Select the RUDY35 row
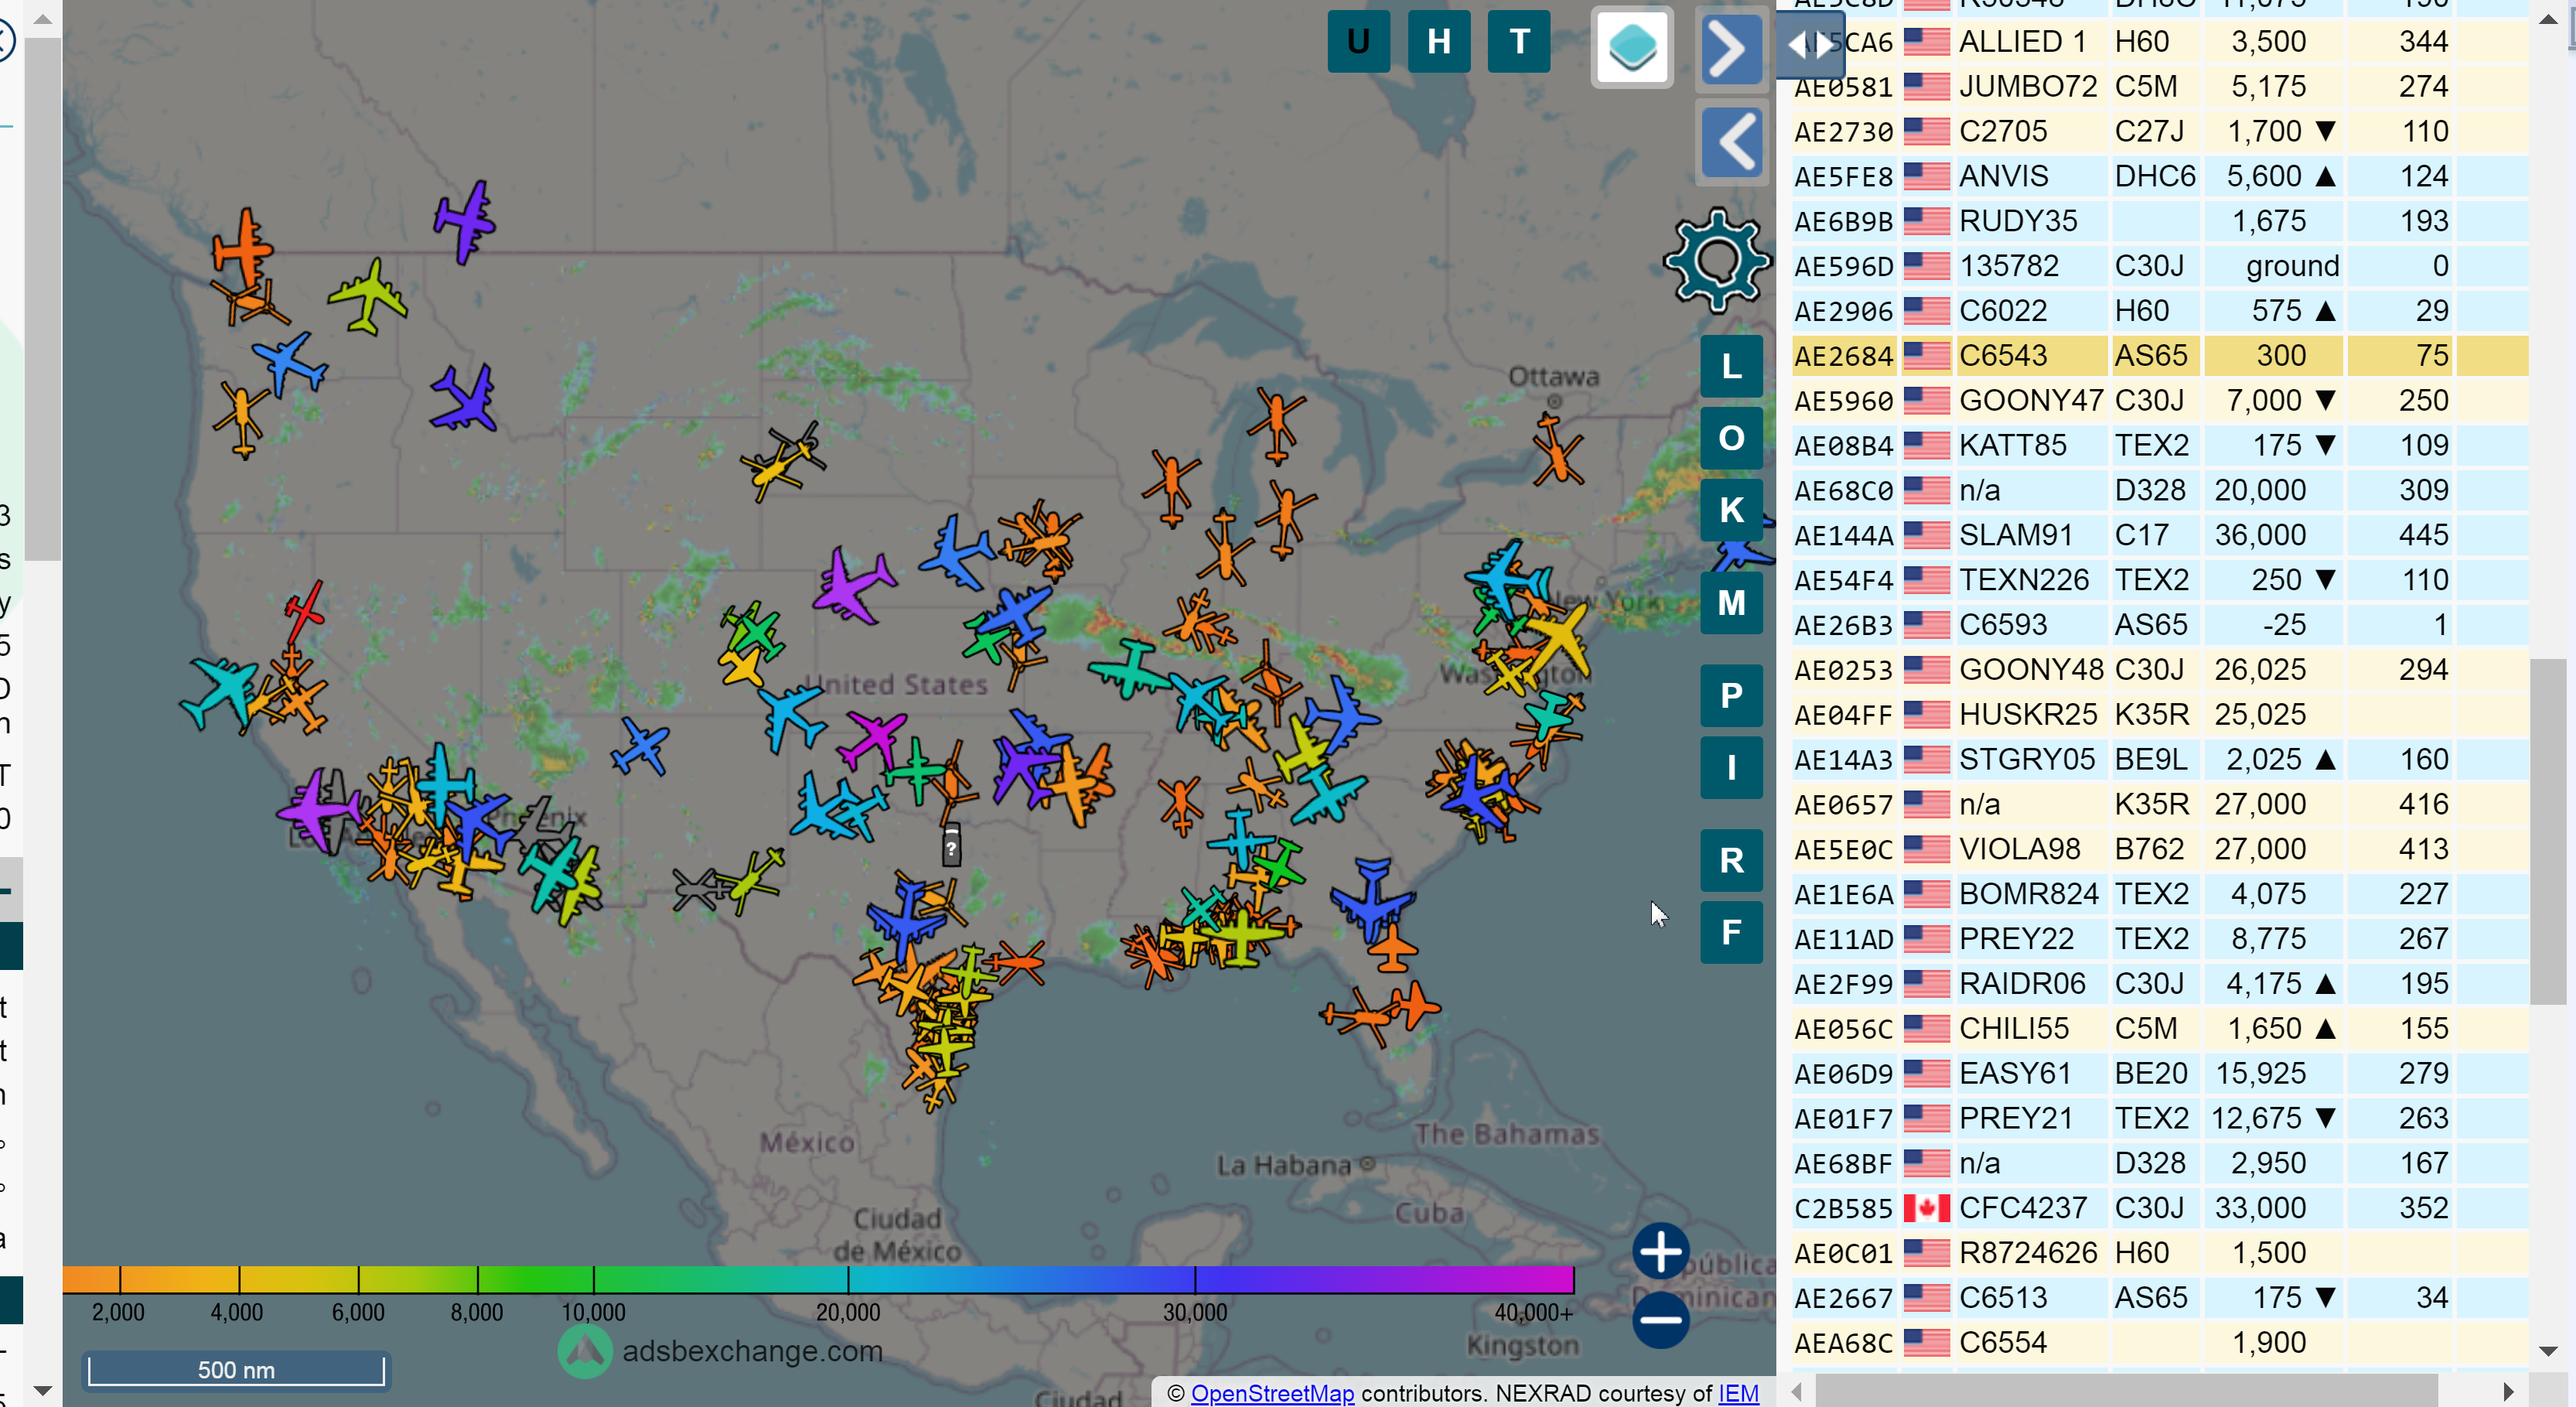2576x1407 pixels. (x=2160, y=221)
